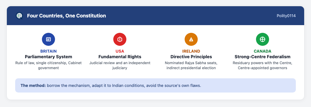This screenshot has width=311, height=107.
Task: Click 'Rule of law, single citizenship' description
Action: (x=48, y=65)
